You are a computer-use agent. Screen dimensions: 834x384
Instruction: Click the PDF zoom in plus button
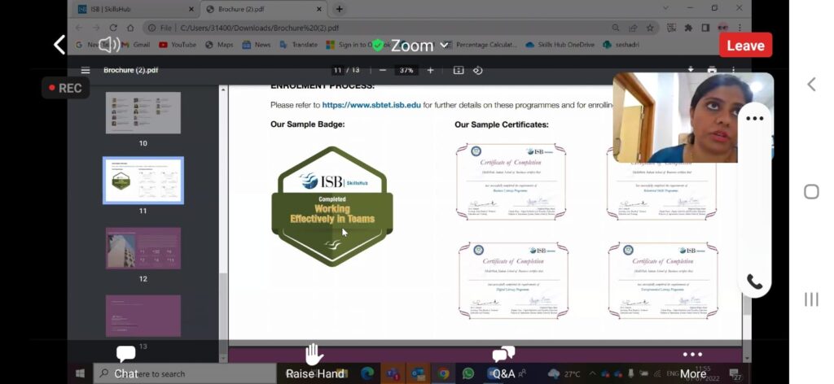click(431, 70)
